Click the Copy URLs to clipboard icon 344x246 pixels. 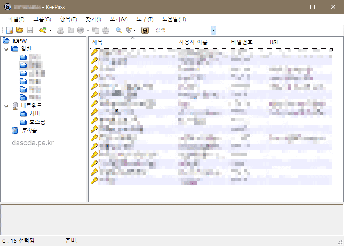95,30
